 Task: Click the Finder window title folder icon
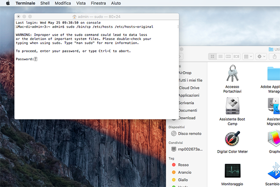pyautogui.click(x=271, y=49)
